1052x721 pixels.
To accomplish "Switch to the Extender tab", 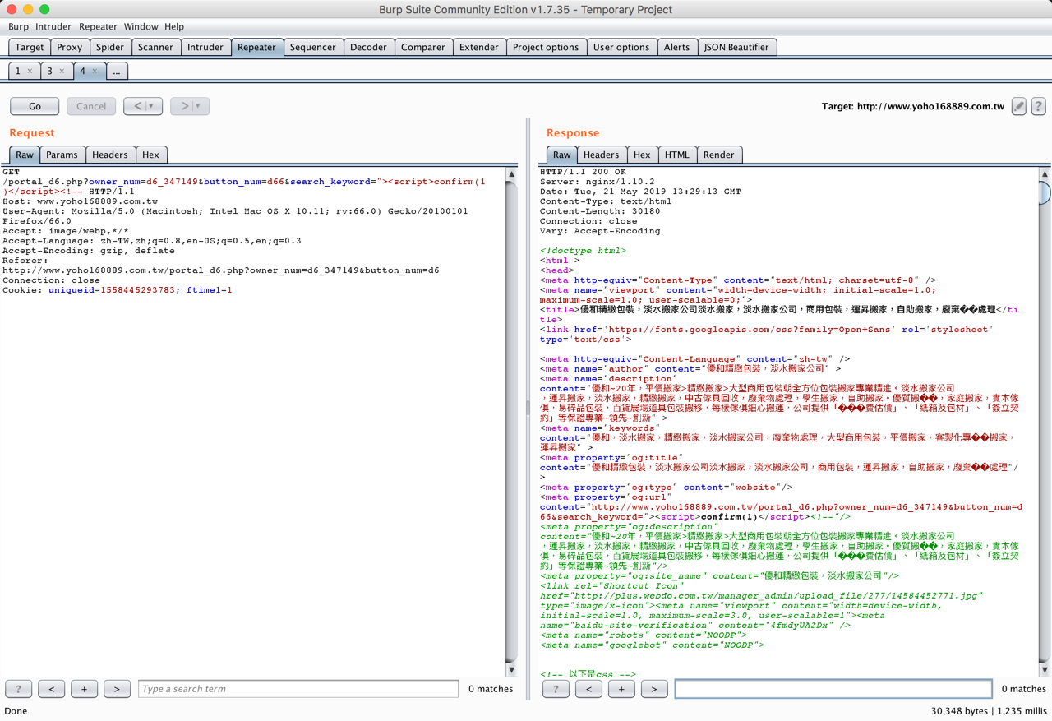I will 479,47.
